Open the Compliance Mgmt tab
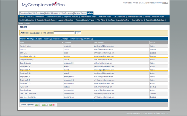 click(26, 13)
